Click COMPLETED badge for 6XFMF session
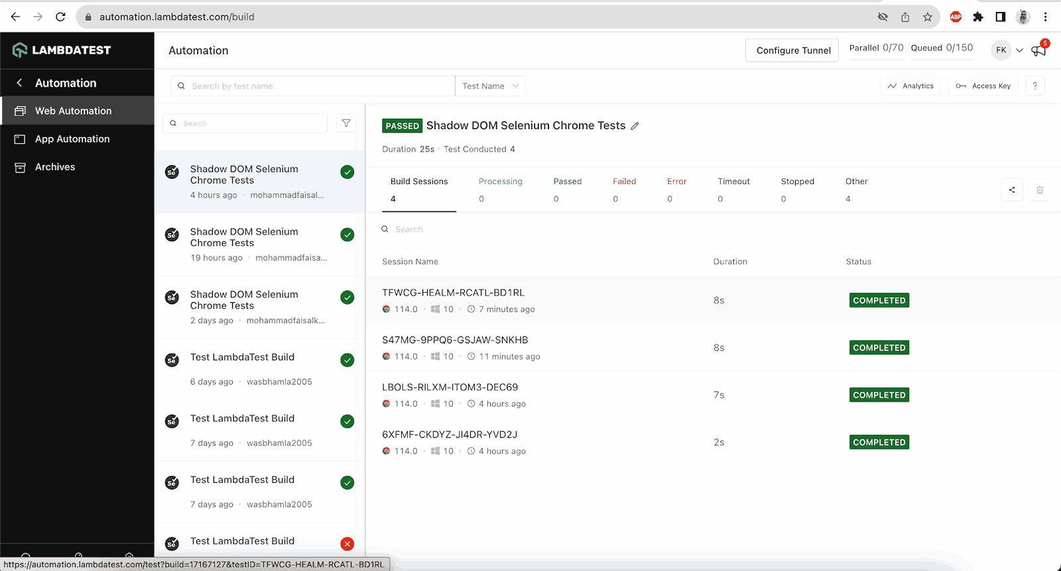This screenshot has width=1061, height=571. tap(879, 442)
